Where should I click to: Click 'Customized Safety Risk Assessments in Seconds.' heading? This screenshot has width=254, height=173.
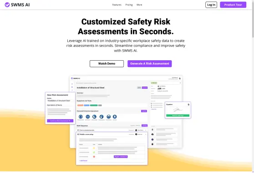click(126, 26)
